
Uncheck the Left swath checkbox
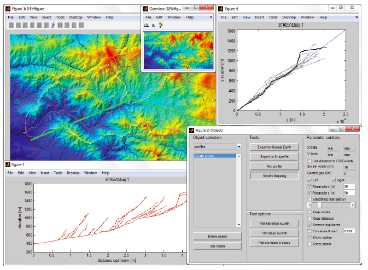[x=311, y=180]
